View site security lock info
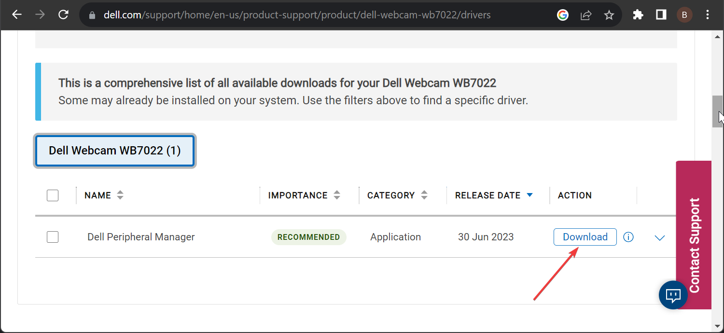 [93, 15]
